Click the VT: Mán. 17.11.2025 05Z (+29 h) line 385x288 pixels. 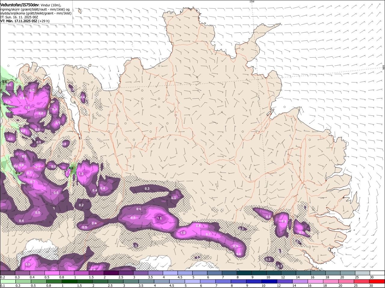25,21
